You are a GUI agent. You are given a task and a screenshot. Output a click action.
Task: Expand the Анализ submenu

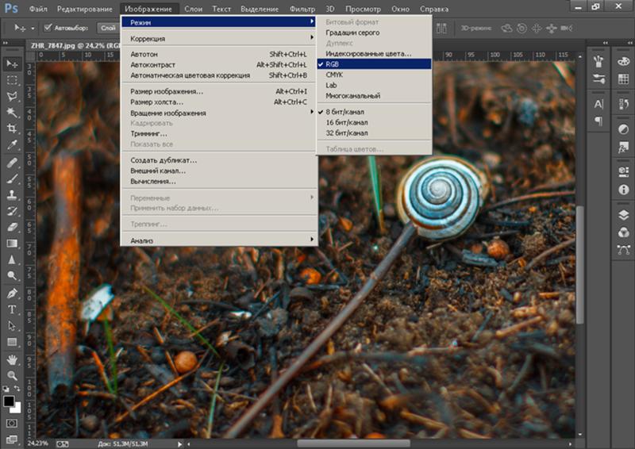(x=219, y=240)
